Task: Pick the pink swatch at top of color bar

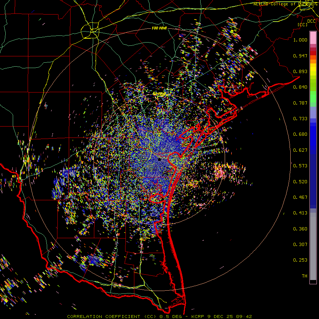Action: click(313, 38)
